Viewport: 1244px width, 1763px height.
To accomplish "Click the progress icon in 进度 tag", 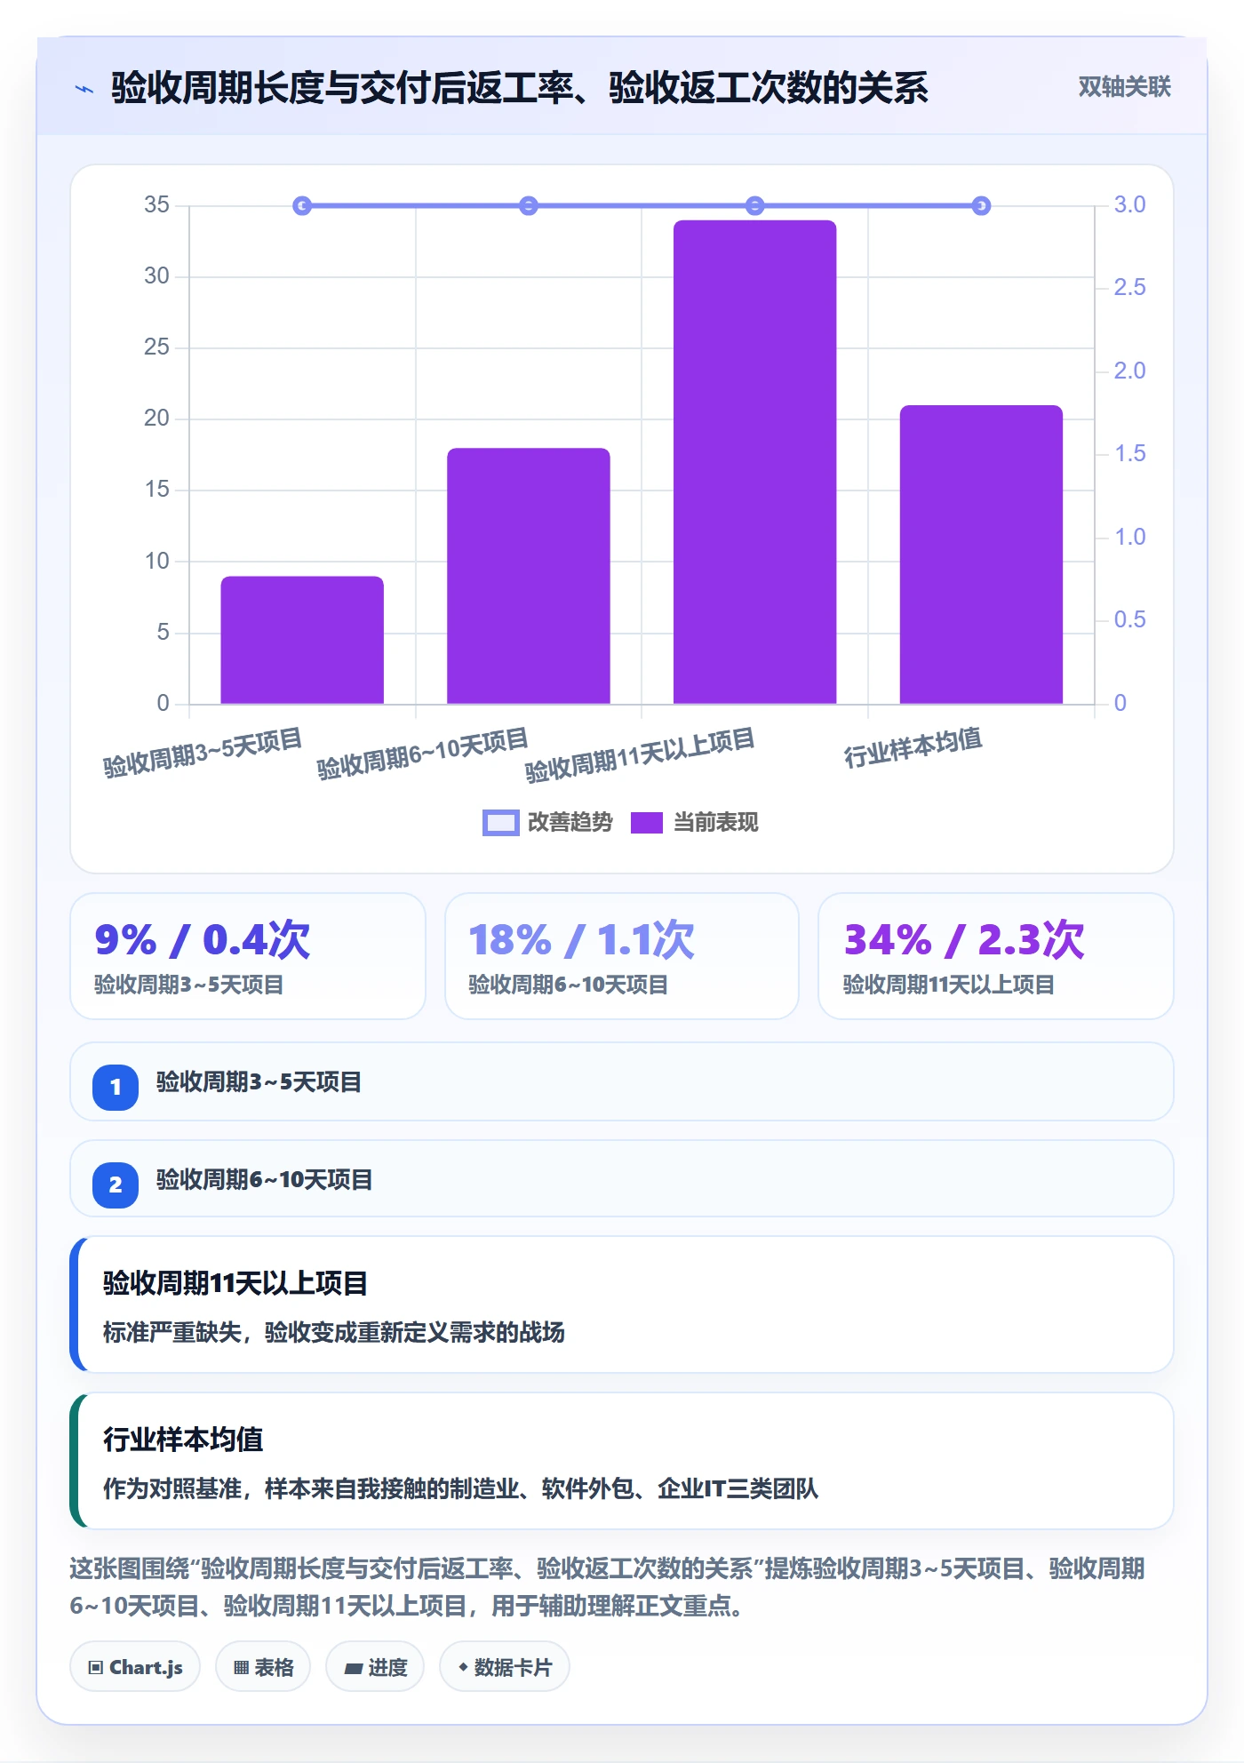I will 353,1669.
